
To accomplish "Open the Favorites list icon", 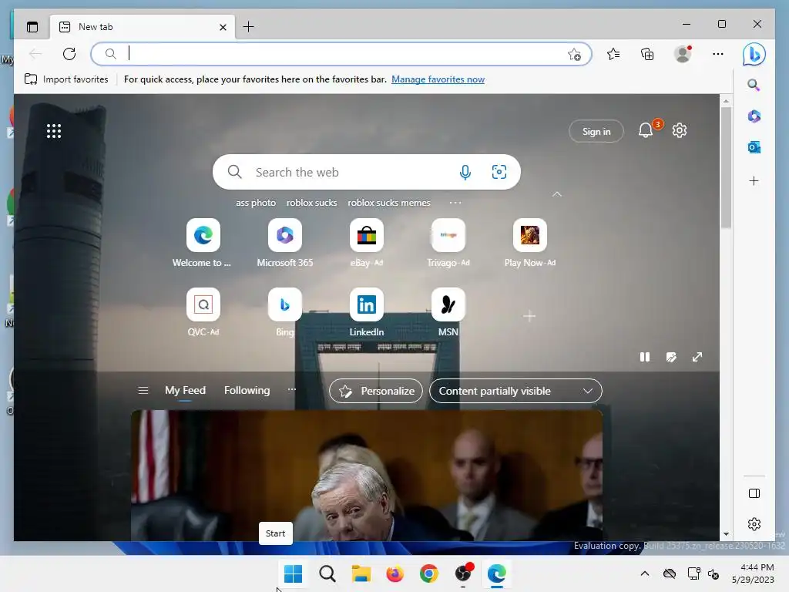I will click(613, 54).
